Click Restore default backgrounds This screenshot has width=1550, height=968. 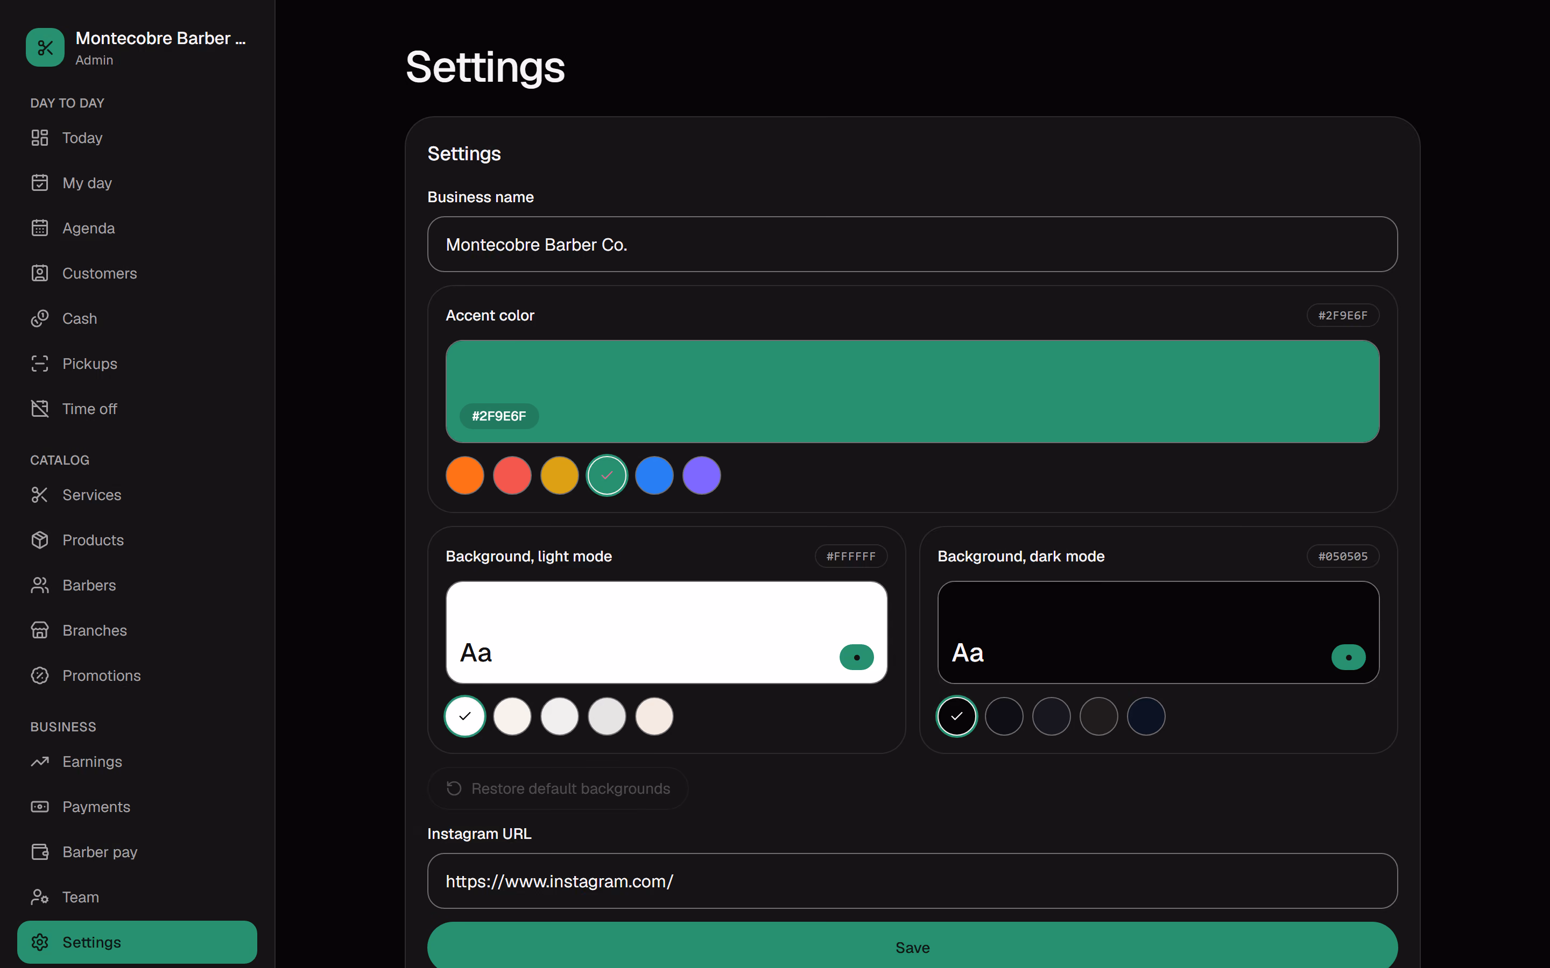[x=558, y=788]
